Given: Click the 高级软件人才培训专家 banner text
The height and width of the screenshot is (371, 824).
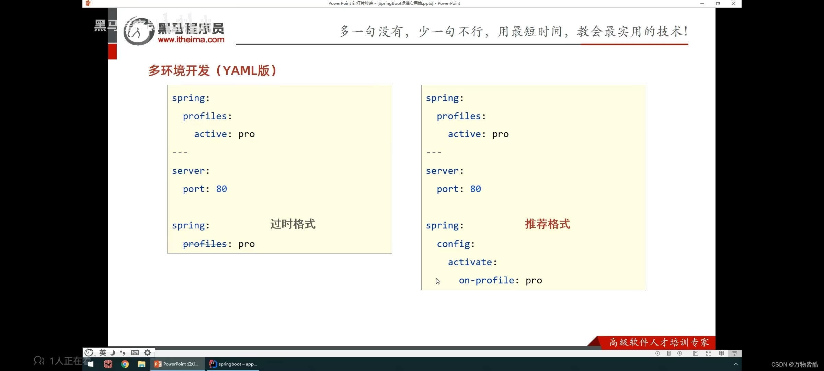Looking at the screenshot, I should (x=659, y=342).
